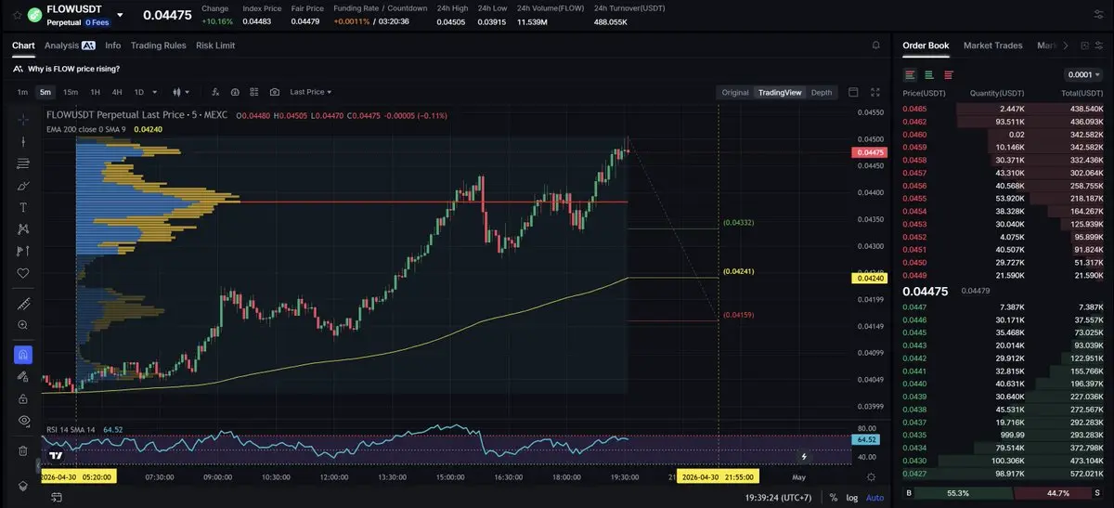
Task: Open the chart timezone UTC+7 clock
Action: (779, 498)
